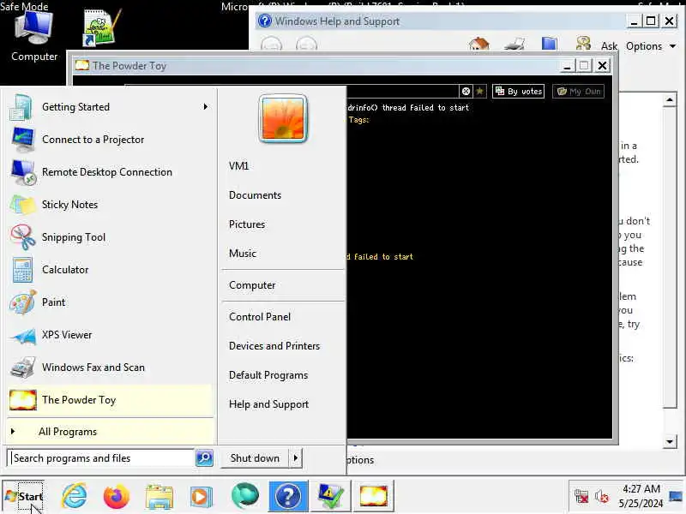Click Back arrow in Help and Support
Screen dimensions: 686x514
pyautogui.click(x=271, y=45)
